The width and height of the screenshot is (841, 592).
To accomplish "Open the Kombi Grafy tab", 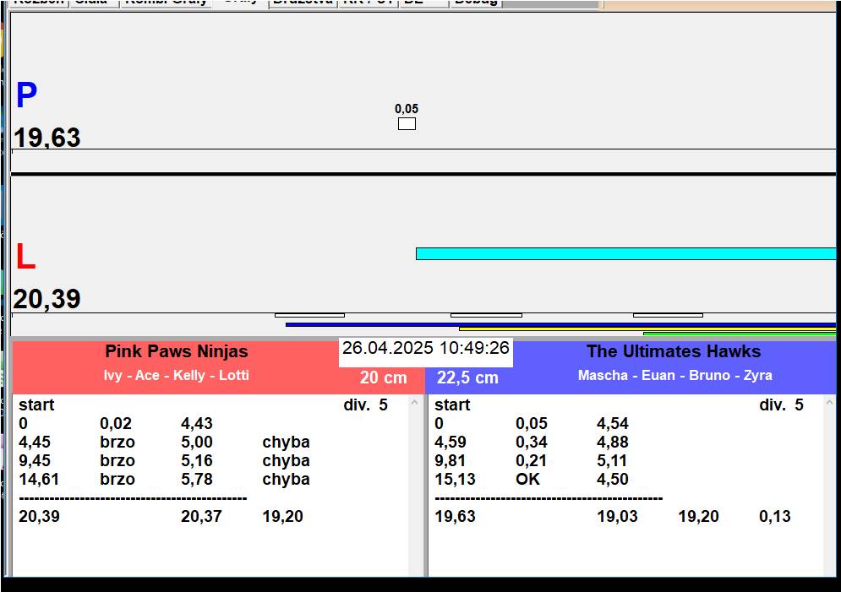I will (x=166, y=3).
